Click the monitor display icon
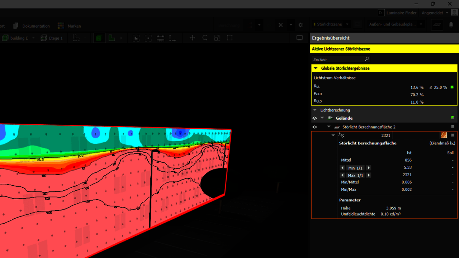Image resolution: width=459 pixels, height=258 pixels. [x=299, y=38]
